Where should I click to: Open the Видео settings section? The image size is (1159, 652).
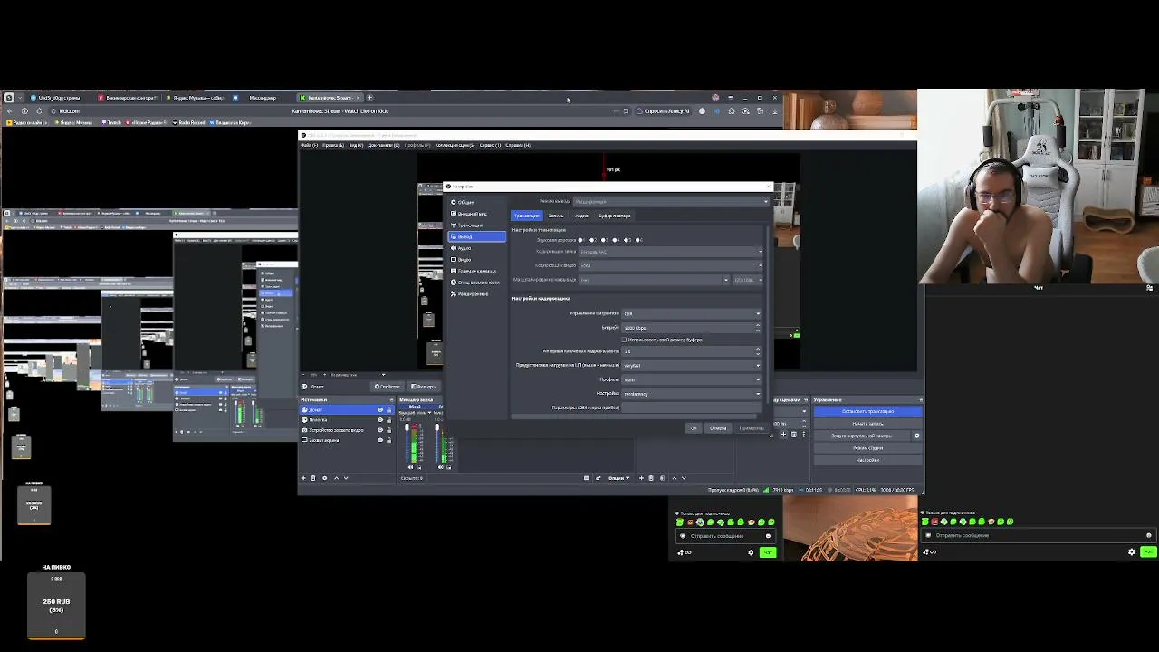(x=477, y=260)
